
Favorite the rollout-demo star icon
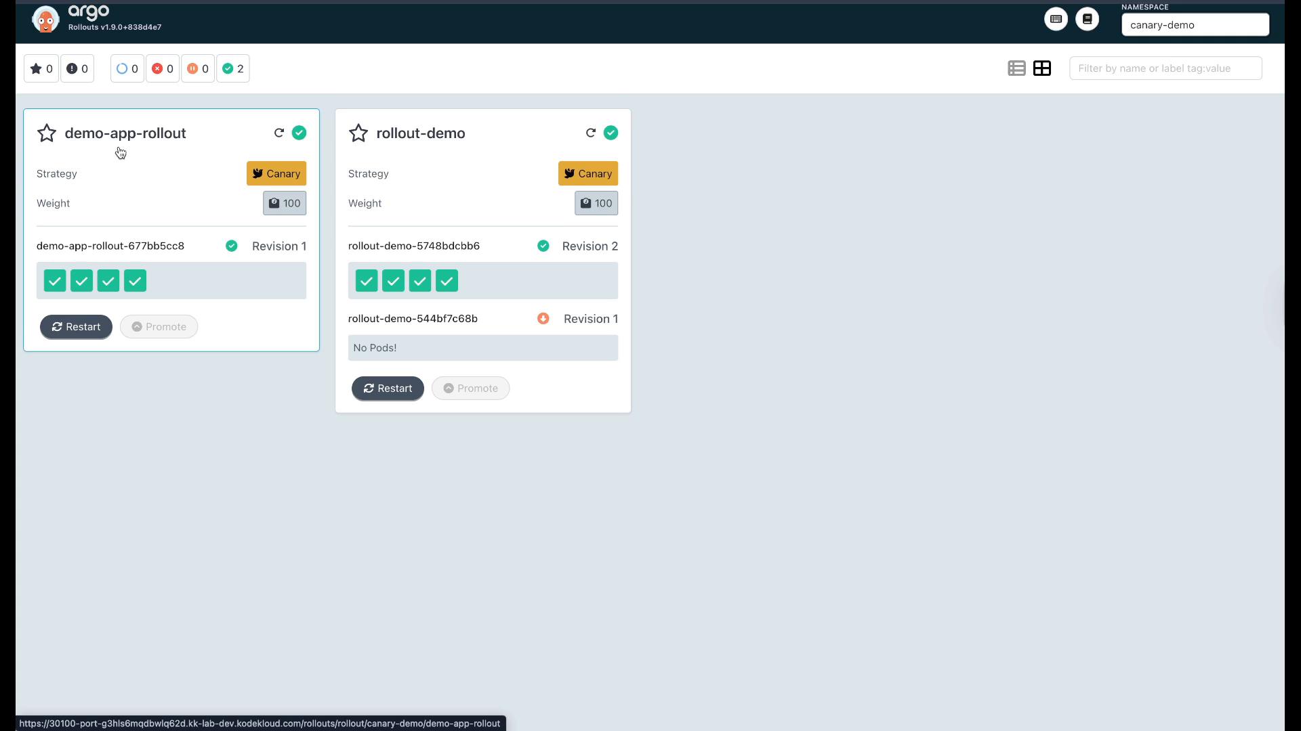coord(358,133)
